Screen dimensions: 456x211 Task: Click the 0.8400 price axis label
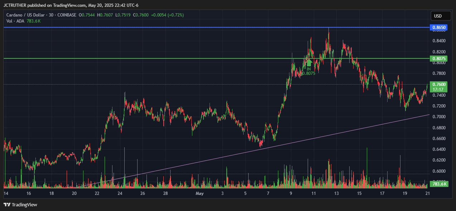point(439,41)
